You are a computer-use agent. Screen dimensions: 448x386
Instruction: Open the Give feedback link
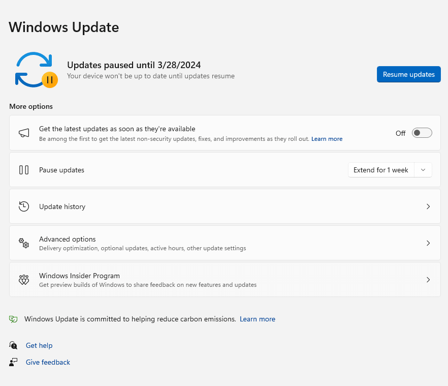48,362
